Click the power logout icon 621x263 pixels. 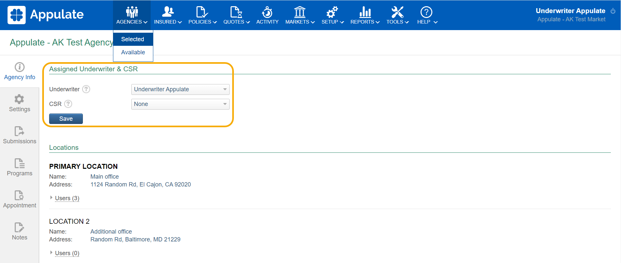[x=613, y=11]
